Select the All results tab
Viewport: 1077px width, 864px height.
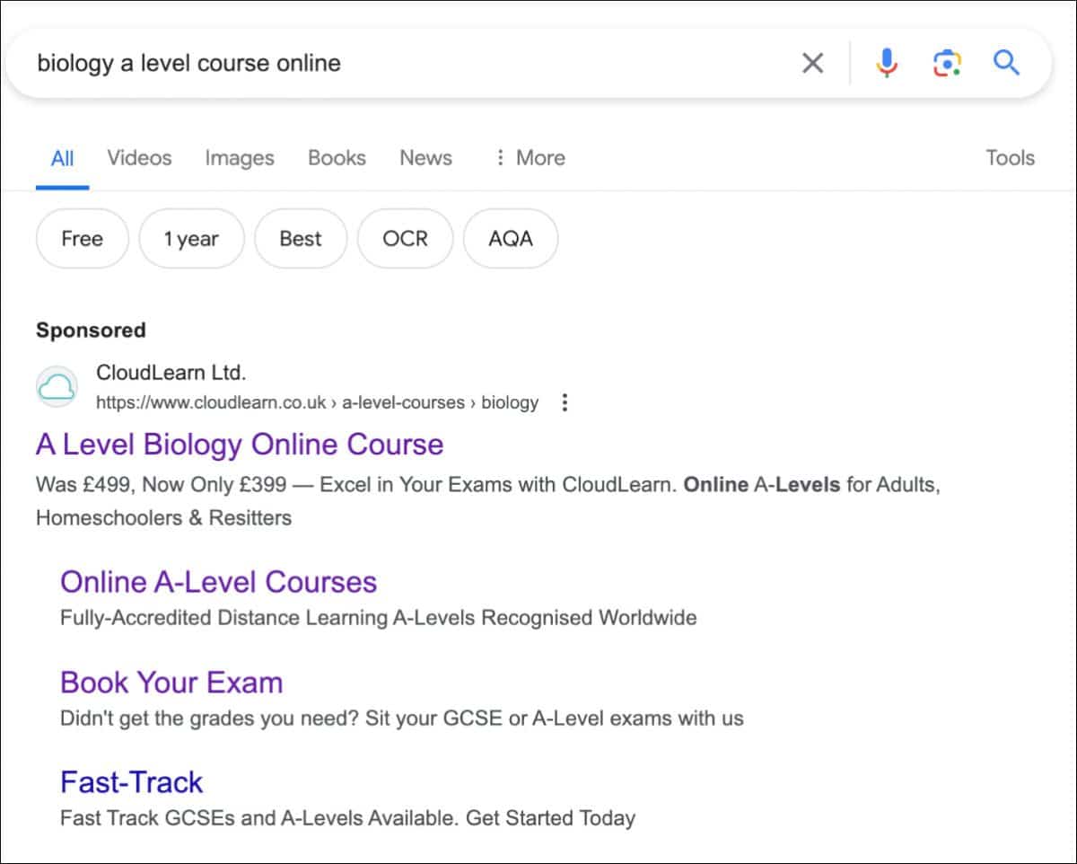(x=63, y=158)
